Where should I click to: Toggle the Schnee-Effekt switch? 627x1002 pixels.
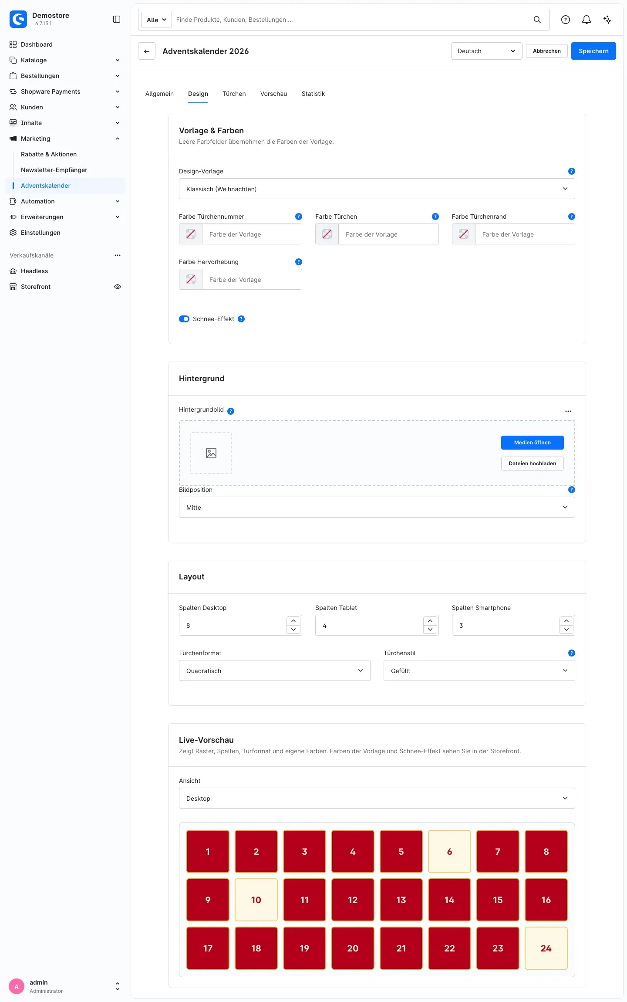pyautogui.click(x=184, y=319)
